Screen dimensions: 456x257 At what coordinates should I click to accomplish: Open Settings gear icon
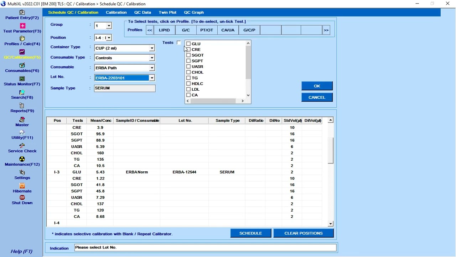coord(22,172)
